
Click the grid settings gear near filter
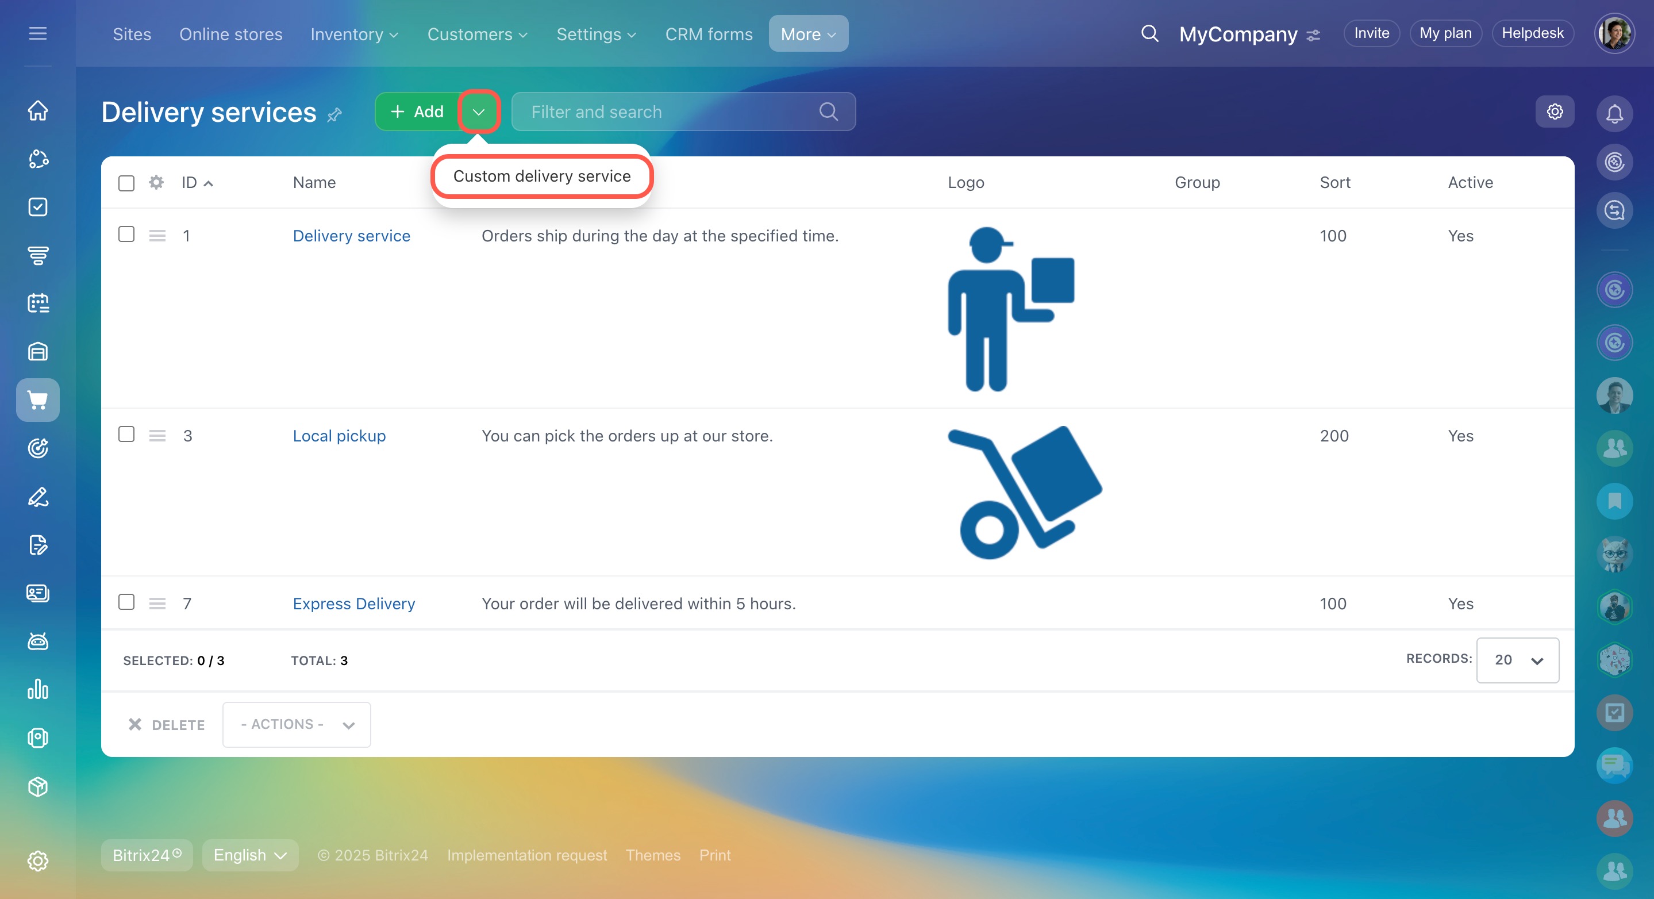1555,112
